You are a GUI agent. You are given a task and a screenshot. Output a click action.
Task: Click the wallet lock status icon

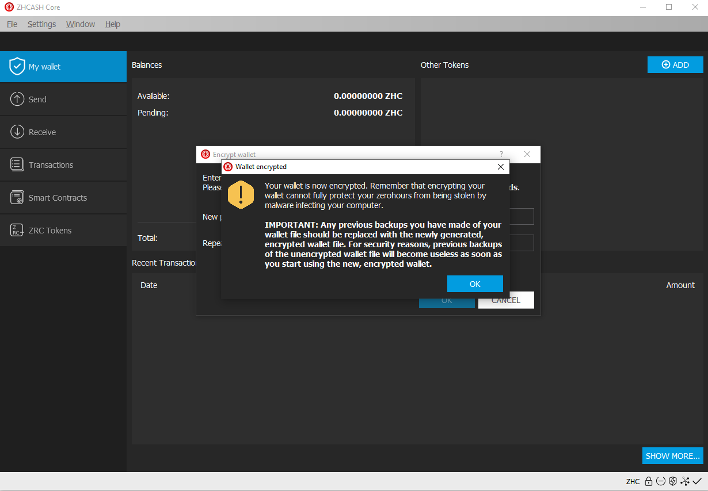tap(649, 481)
